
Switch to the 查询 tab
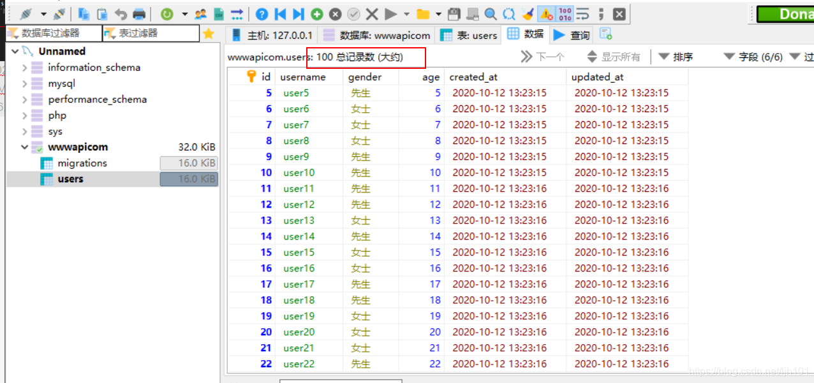[x=572, y=35]
